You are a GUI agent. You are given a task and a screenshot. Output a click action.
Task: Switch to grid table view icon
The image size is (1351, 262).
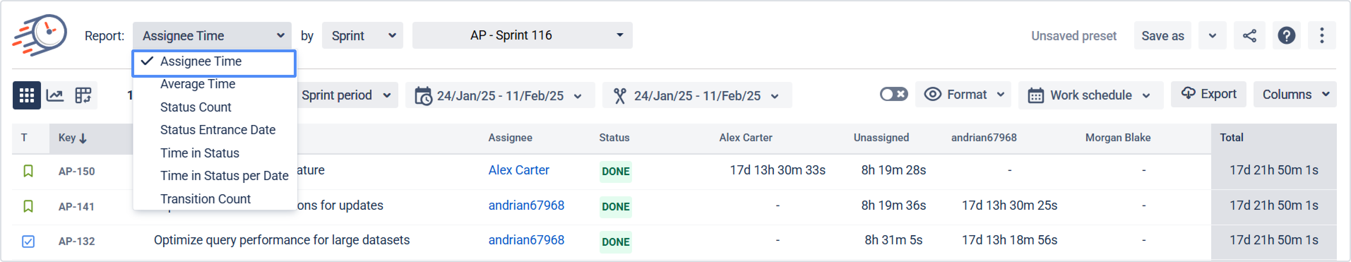point(27,95)
